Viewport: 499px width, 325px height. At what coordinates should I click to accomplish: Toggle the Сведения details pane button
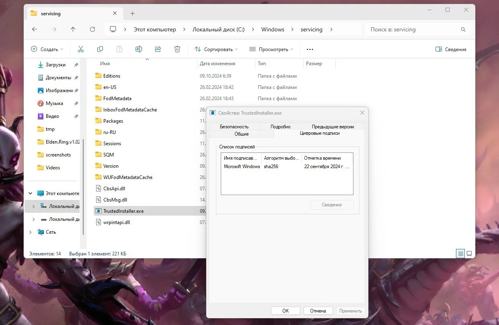pyautogui.click(x=451, y=49)
